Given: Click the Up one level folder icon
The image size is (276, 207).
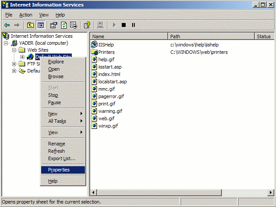Looking at the screenshot, I should (x=30, y=25).
